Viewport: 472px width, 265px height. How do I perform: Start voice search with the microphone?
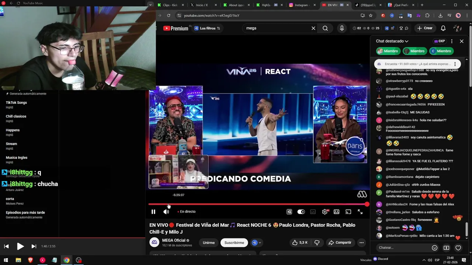(342, 28)
